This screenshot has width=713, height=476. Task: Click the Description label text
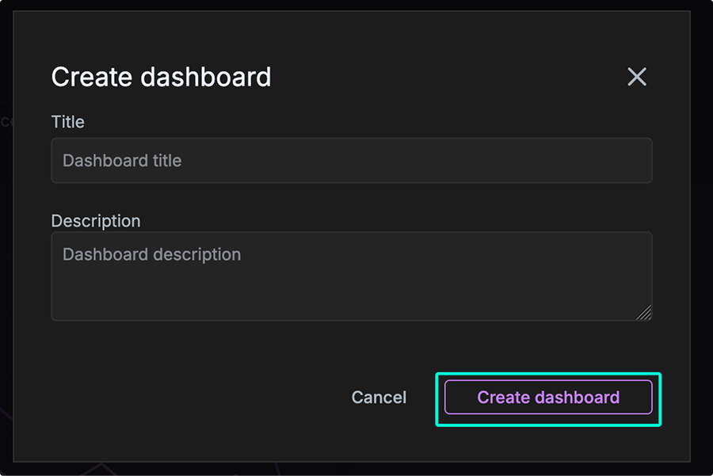point(95,221)
